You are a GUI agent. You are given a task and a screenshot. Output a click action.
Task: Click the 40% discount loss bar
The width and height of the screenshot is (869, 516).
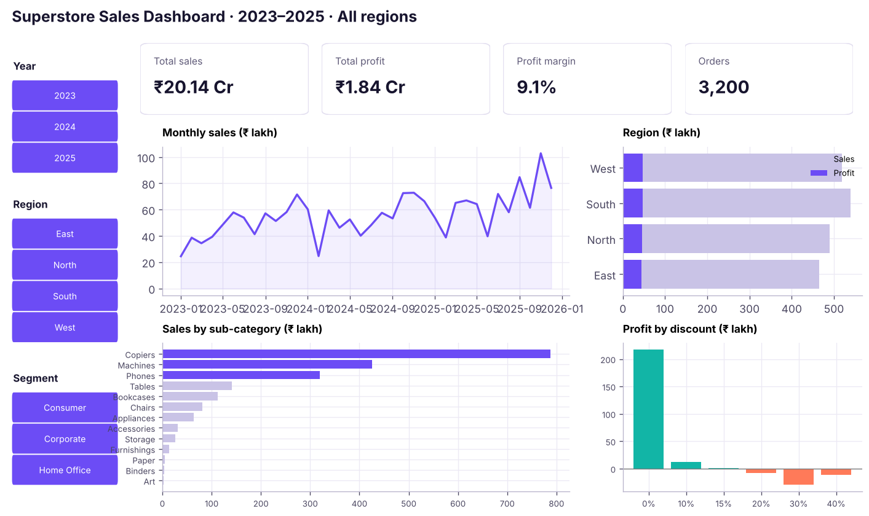[836, 472]
